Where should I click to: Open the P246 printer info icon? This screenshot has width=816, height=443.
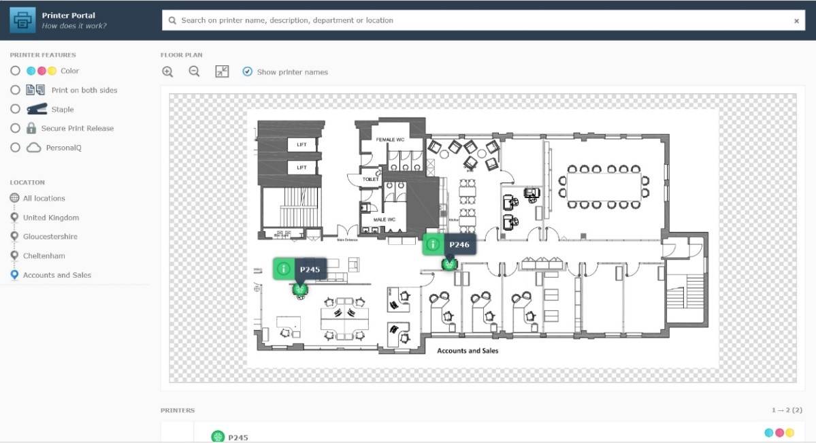click(x=433, y=244)
